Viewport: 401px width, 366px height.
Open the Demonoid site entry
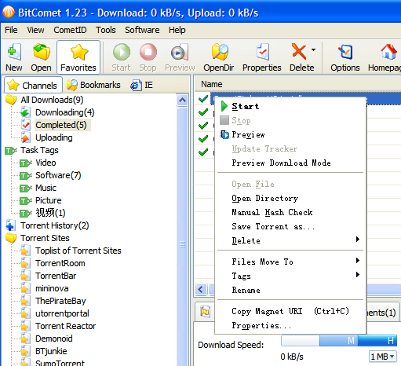[x=54, y=339]
